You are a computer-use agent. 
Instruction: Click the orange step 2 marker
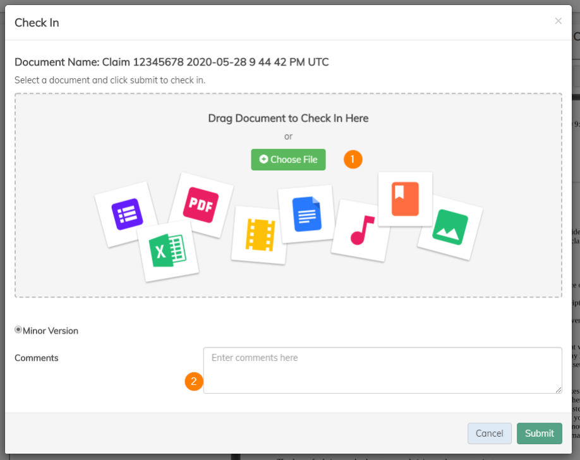194,382
